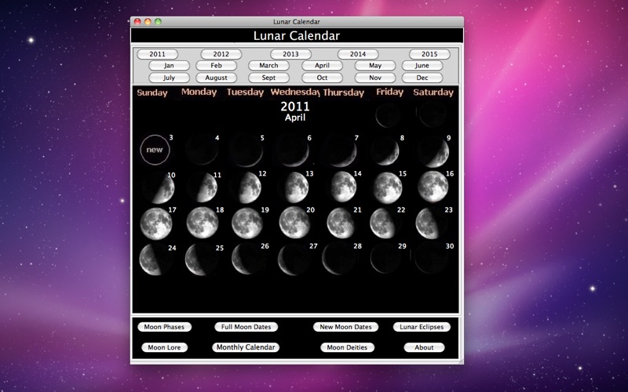This screenshot has width=628, height=392.
Task: Click the full moon for April 18
Action: (203, 223)
